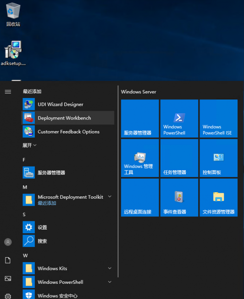Expand the Start menu hamburger button
Image resolution: width=244 pixels, height=299 pixels.
pos(8,92)
